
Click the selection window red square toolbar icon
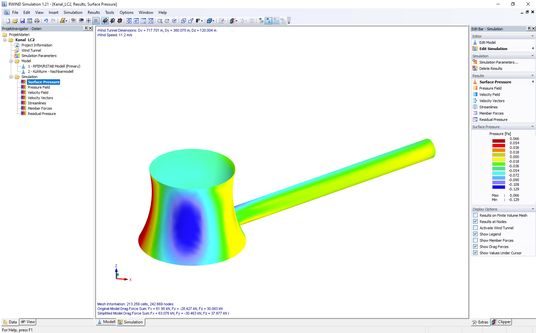click(96, 21)
